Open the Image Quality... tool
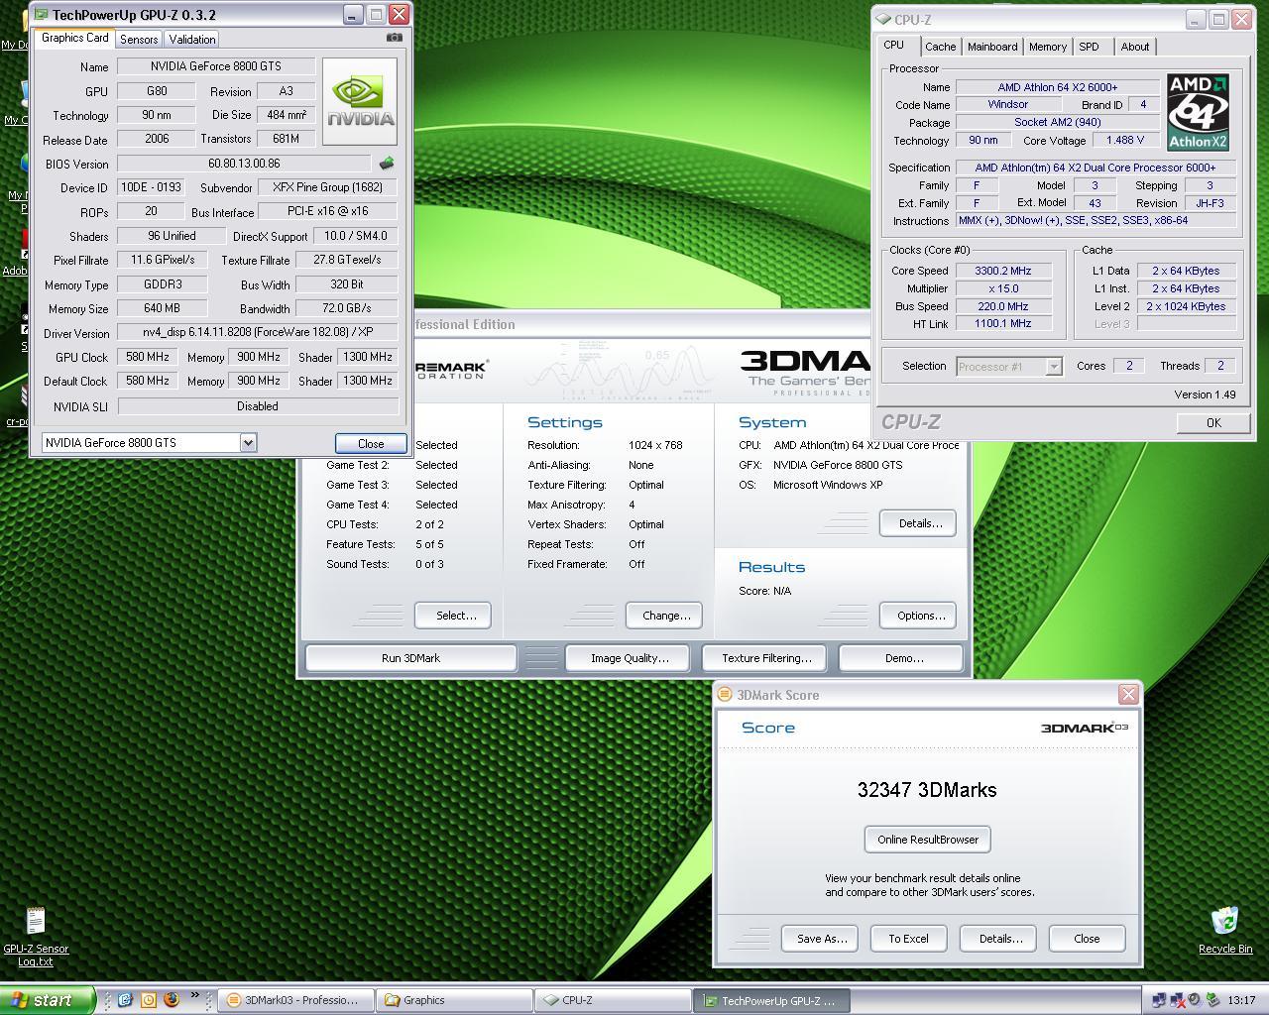 629,658
